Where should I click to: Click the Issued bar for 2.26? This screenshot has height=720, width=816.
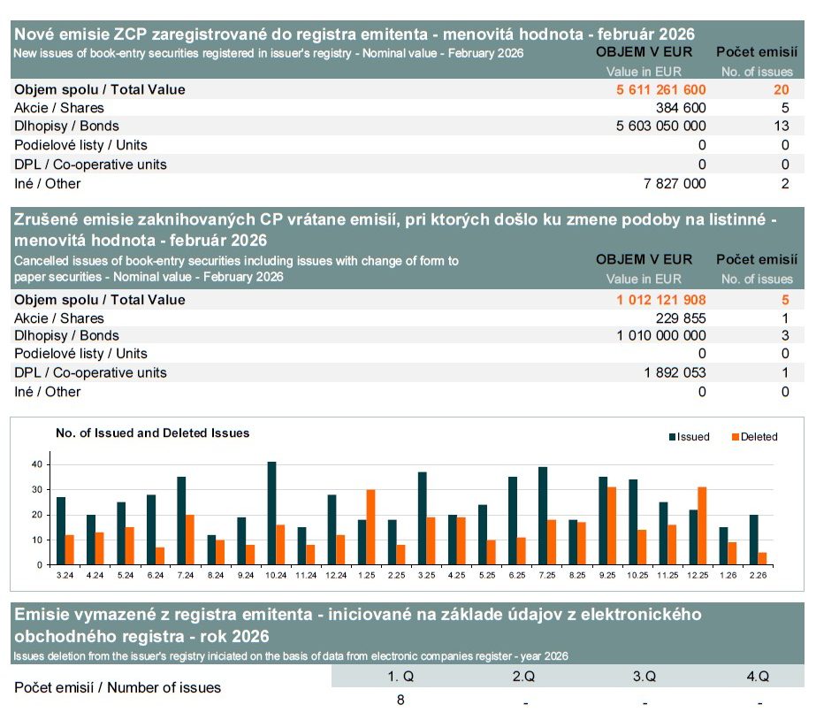(x=753, y=540)
